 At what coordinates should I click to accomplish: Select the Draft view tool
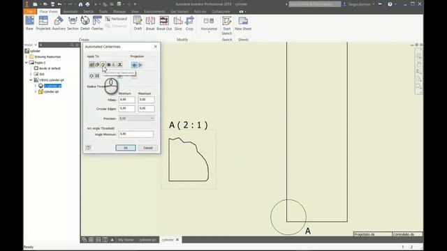pyautogui.click(x=138, y=23)
